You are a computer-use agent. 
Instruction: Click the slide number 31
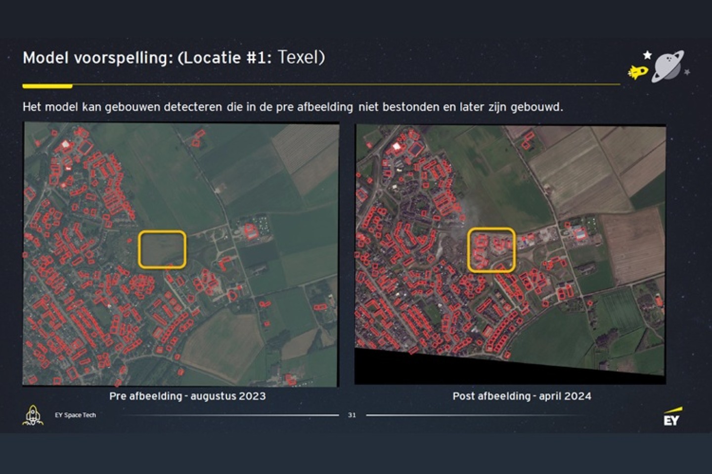click(352, 415)
